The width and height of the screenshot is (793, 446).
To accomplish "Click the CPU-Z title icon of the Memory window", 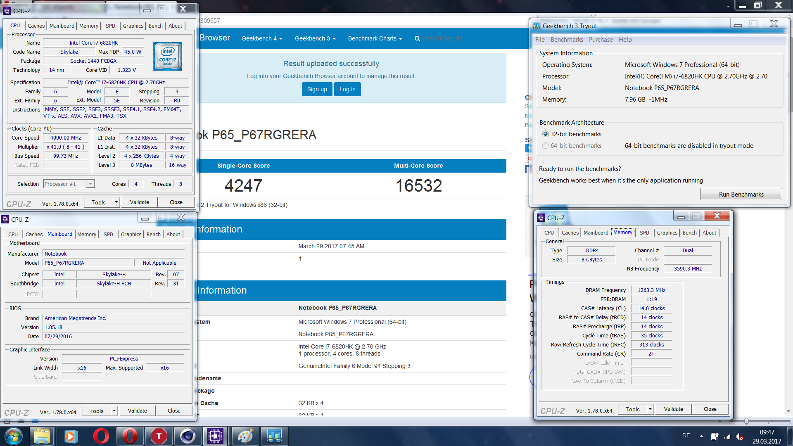I will pyautogui.click(x=541, y=218).
